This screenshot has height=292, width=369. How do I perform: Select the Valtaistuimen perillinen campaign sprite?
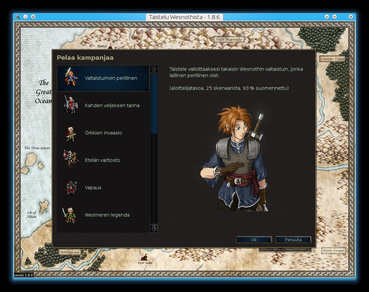coord(71,77)
